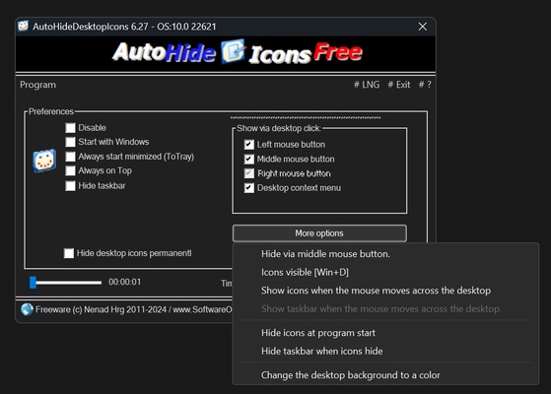This screenshot has width=551, height=394.
Task: Click the banner logo icon between Hide and Icons
Action: tap(233, 51)
